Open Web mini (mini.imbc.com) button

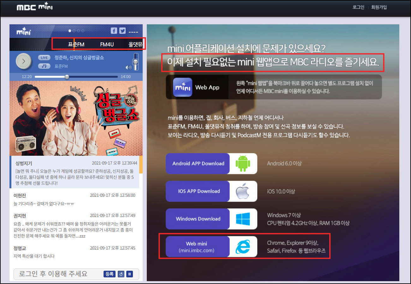(x=198, y=246)
